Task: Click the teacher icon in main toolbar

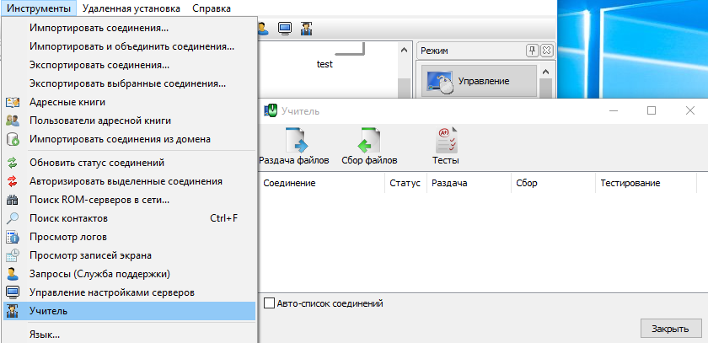Action: point(307,29)
